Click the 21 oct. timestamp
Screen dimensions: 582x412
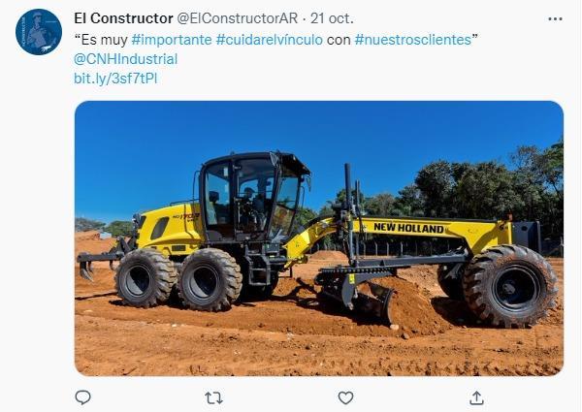[x=332, y=18]
